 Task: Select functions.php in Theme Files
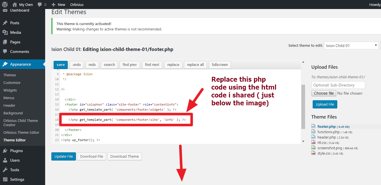coord(328,132)
